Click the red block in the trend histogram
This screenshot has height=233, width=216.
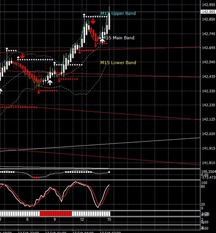pyautogui.click(x=56, y=214)
